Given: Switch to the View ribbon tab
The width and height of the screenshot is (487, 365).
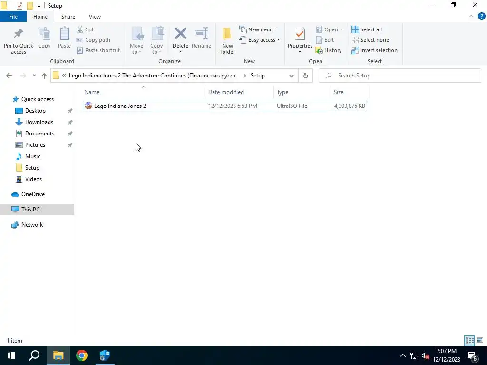Looking at the screenshot, I should (95, 17).
